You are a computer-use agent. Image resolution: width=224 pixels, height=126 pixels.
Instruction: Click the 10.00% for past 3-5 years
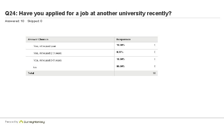click(x=121, y=59)
